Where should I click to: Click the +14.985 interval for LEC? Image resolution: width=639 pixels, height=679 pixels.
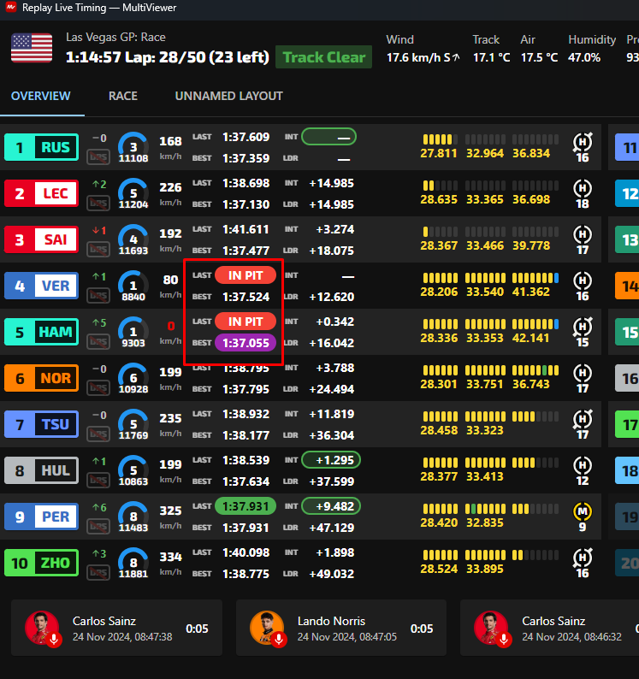(331, 183)
